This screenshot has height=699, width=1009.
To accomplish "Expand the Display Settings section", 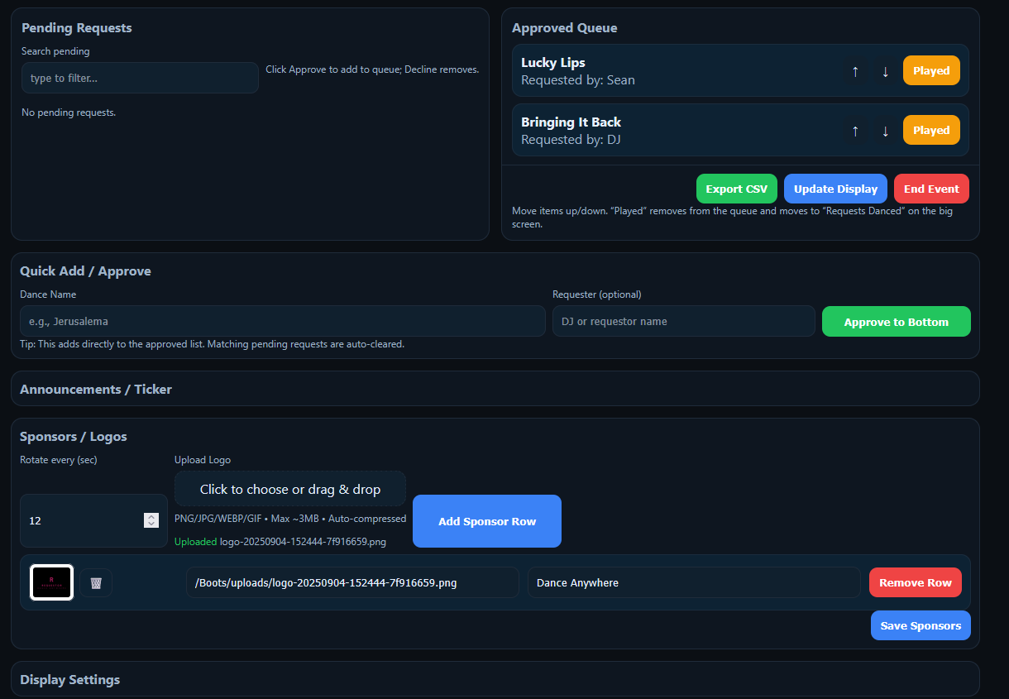I will (x=70, y=679).
